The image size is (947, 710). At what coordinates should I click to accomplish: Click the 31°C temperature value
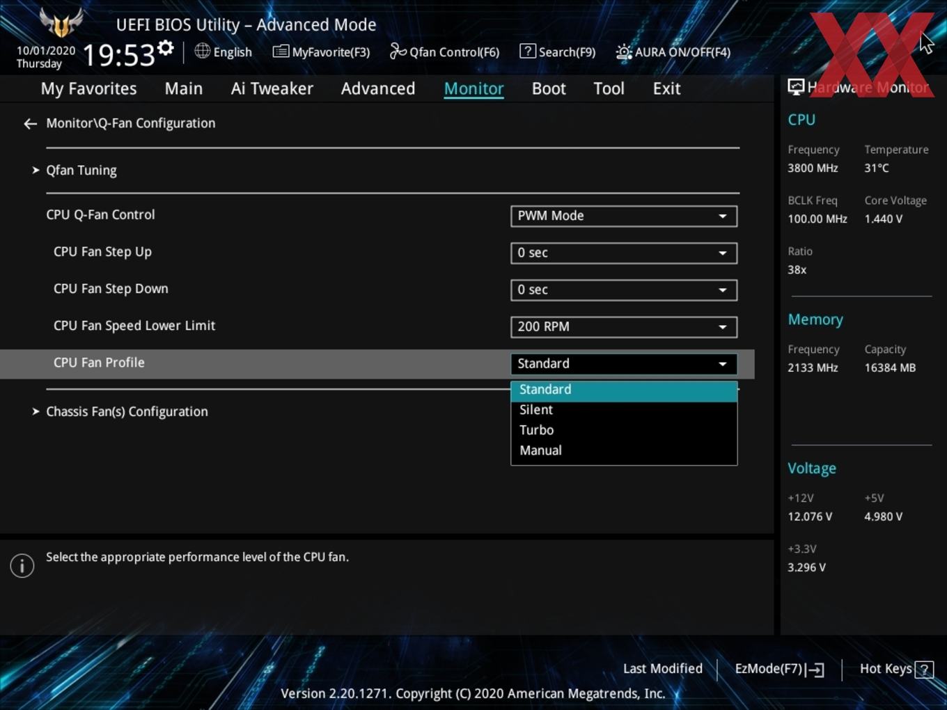[877, 168]
